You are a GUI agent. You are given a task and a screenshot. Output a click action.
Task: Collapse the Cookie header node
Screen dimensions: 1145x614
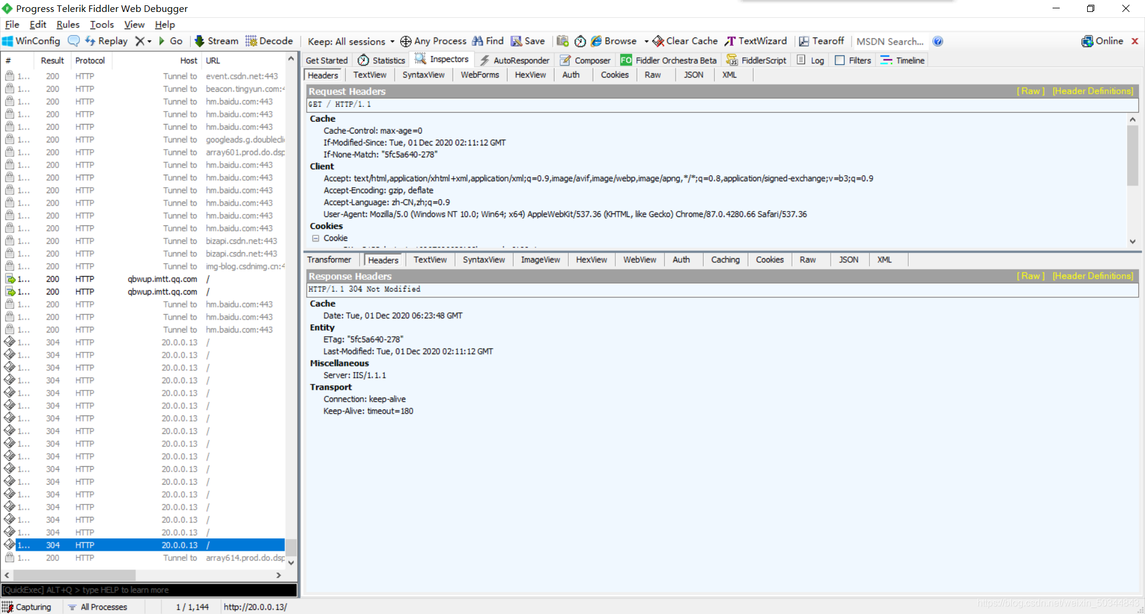[x=315, y=238]
